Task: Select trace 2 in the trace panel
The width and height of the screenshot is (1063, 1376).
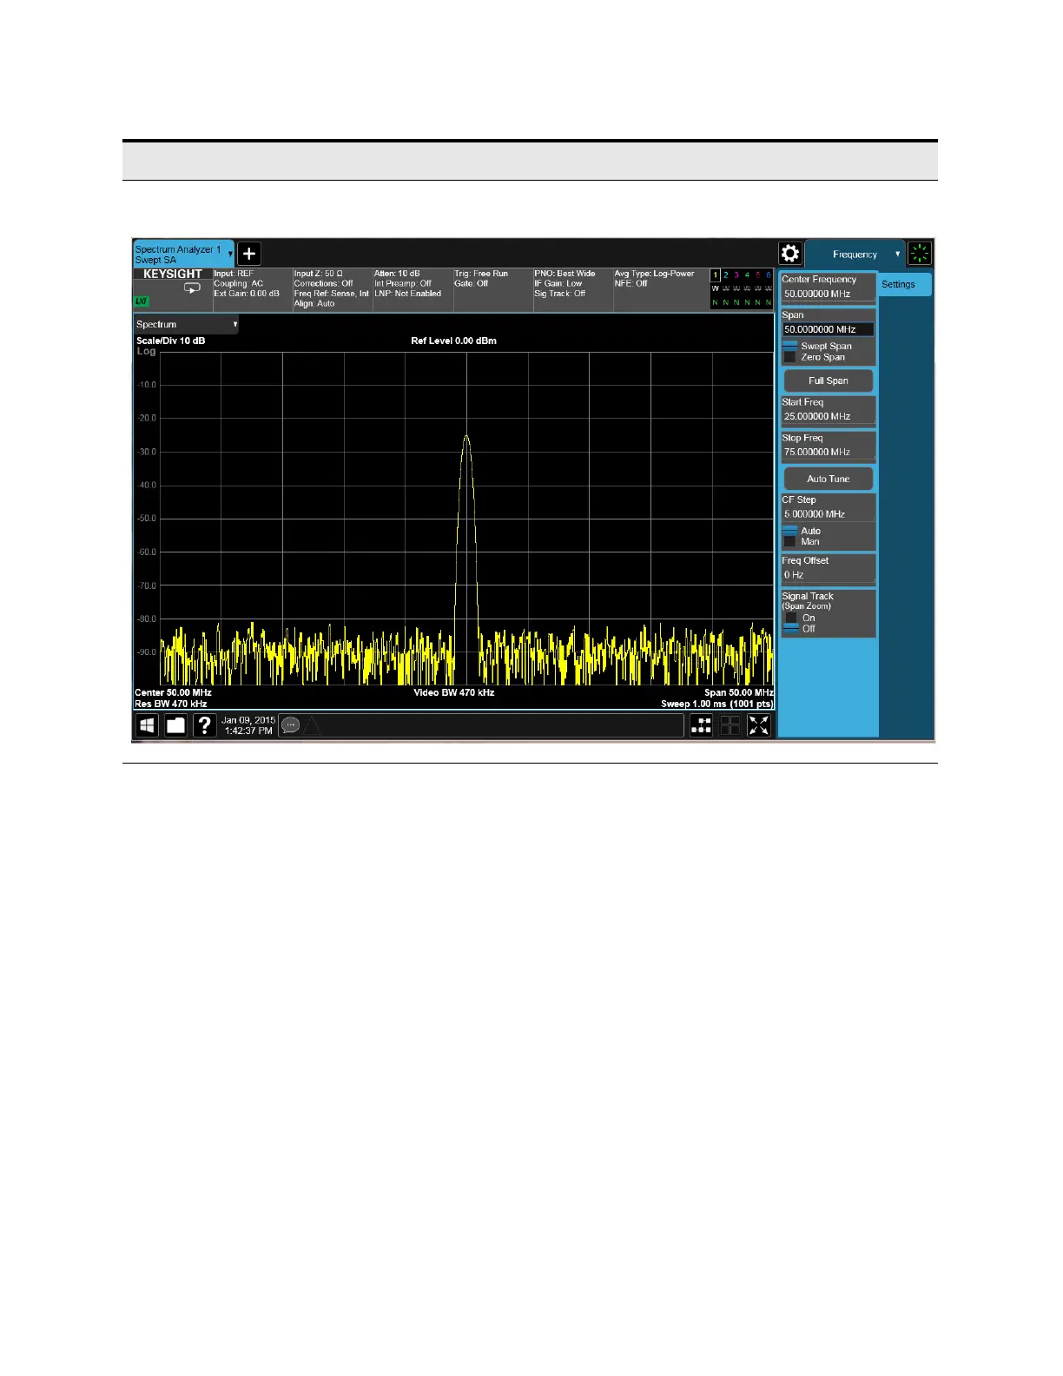Action: point(726,275)
